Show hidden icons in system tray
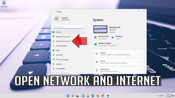 click(x=156, y=96)
